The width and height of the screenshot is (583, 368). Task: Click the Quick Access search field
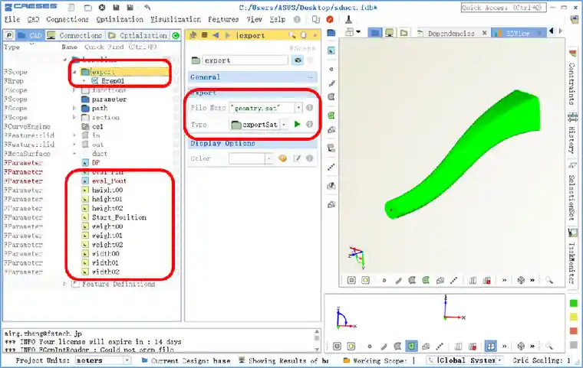tap(503, 8)
